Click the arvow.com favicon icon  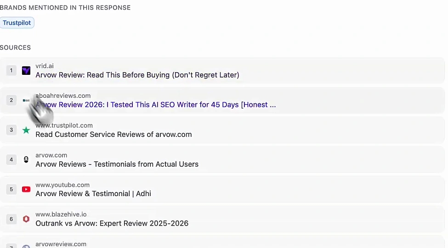pos(26,160)
